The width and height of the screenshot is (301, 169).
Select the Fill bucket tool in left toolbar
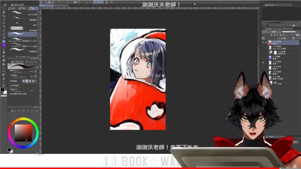[x=4, y=60]
